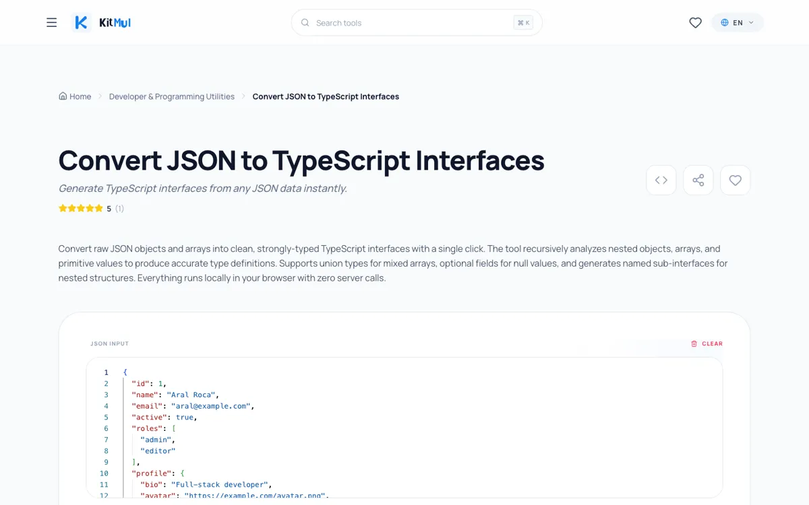Click the trash icon next to Clear
Viewport: 809px width, 505px height.
(x=694, y=343)
